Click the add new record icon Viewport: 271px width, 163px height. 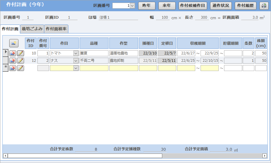(x=13, y=43)
